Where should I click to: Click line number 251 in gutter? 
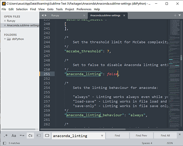[47, 74]
